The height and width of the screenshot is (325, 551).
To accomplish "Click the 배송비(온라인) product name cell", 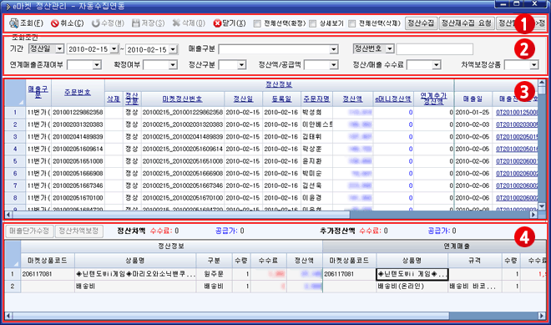I will (412, 287).
